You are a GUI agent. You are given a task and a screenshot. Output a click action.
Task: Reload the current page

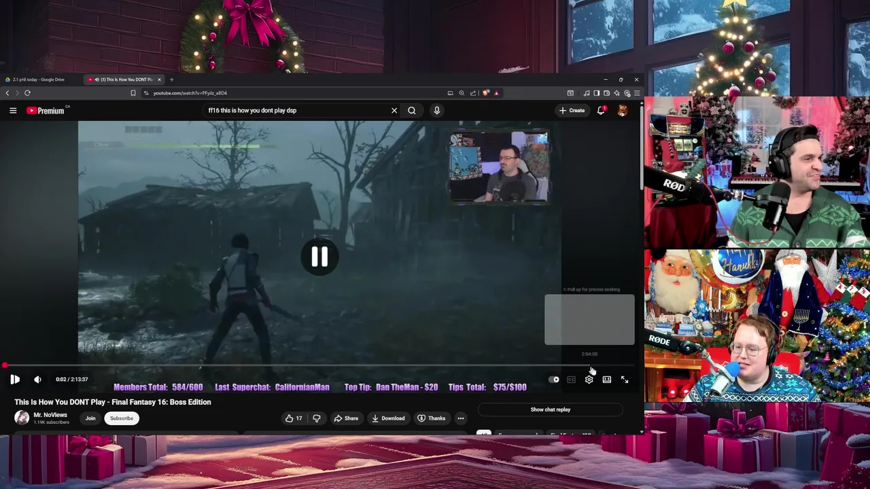coord(27,93)
